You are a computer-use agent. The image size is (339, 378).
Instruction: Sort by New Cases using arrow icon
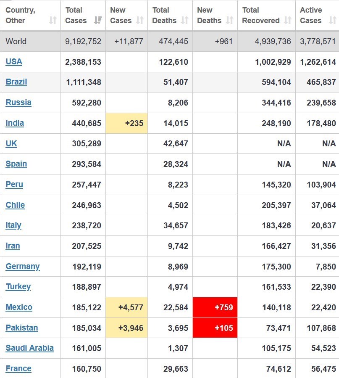[x=140, y=21]
